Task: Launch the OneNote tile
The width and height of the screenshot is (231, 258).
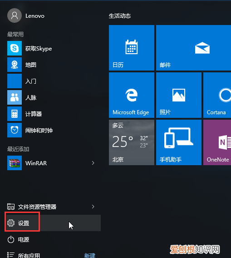Action: 217,142
